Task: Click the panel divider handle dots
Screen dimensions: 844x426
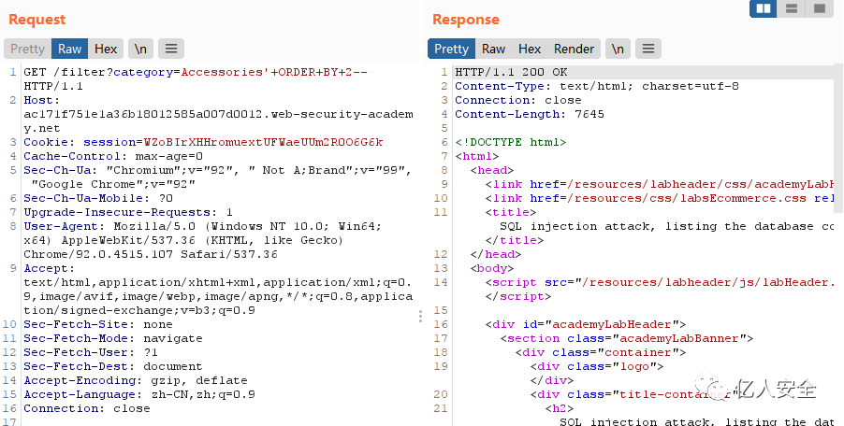Action: (x=420, y=317)
